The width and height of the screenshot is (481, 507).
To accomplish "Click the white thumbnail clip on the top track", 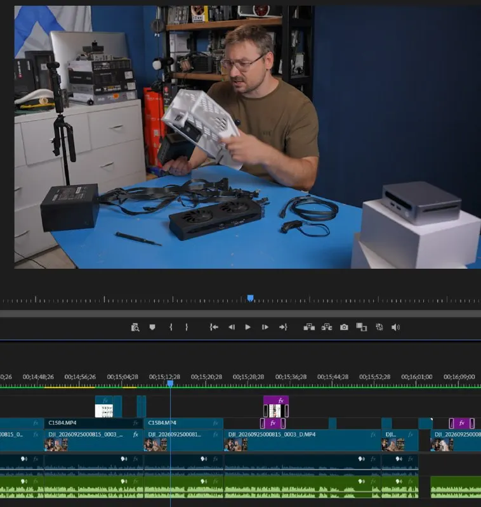I will [x=103, y=407].
